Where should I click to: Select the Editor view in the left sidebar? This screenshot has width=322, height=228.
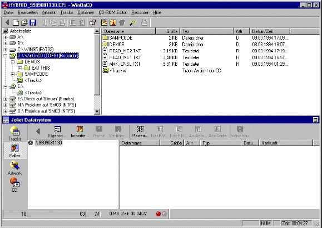coord(14,151)
